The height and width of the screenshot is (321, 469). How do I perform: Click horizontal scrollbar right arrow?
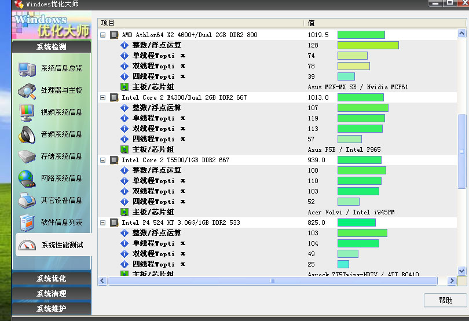[x=452, y=281]
